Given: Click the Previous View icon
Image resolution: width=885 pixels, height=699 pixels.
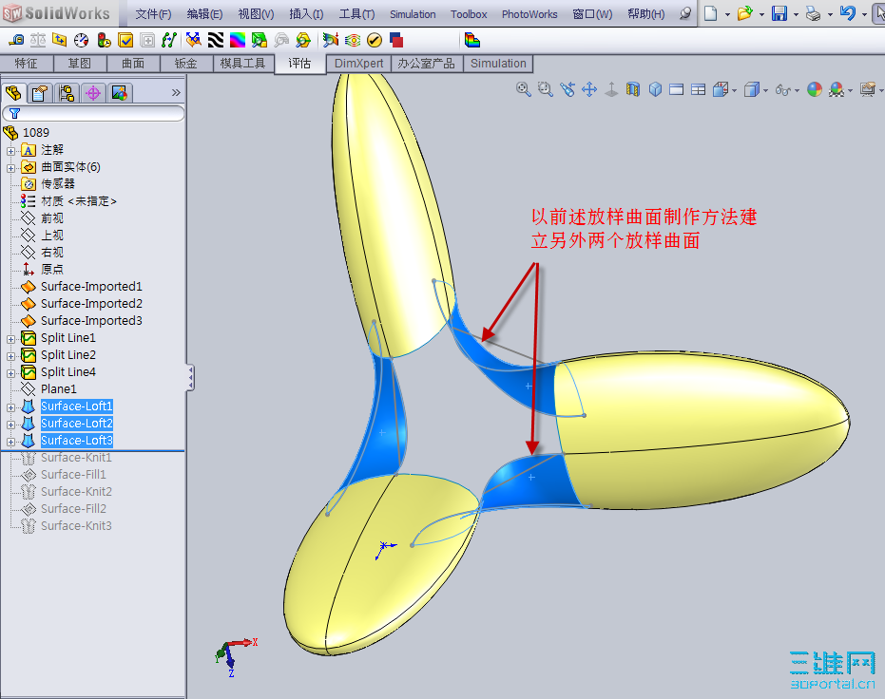Looking at the screenshot, I should [568, 89].
